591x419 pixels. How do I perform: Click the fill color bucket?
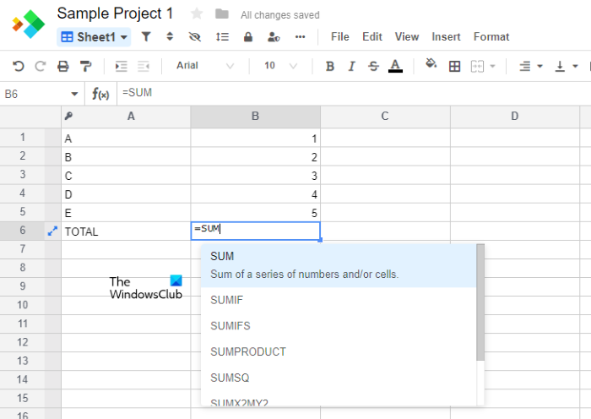431,65
